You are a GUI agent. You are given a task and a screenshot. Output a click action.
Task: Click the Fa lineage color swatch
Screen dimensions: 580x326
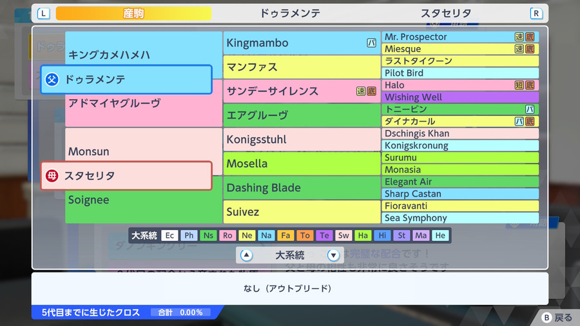(285, 235)
